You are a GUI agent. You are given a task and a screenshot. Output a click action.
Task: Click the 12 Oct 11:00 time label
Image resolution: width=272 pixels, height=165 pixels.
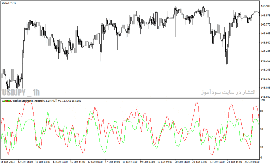(25, 162)
